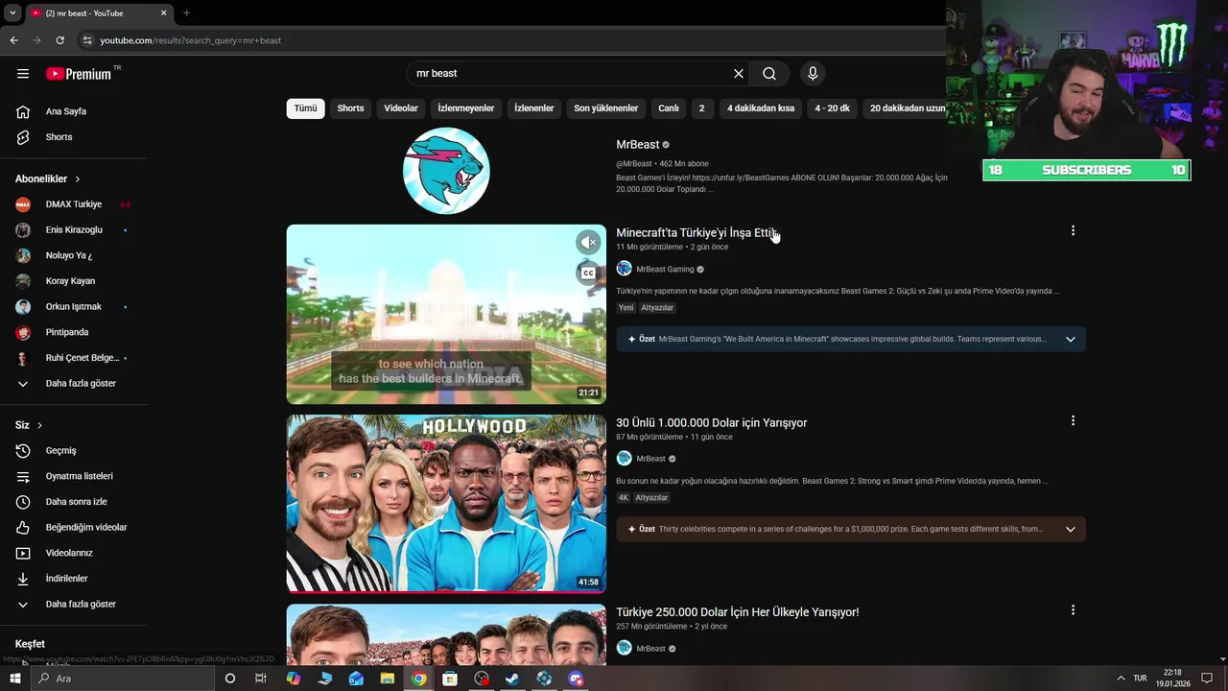Viewport: 1228px width, 691px height.
Task: Click the YouTube Premium logo
Action: click(79, 74)
